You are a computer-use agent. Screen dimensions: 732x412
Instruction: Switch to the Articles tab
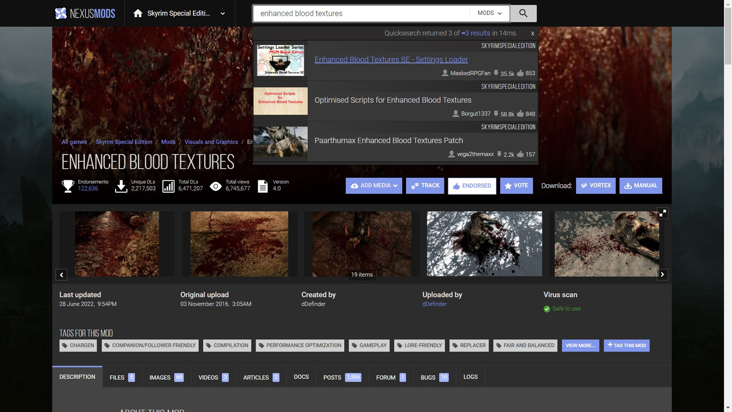(261, 377)
